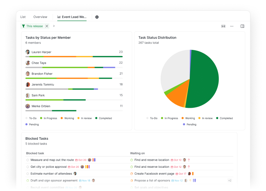Check status circle for Estimate number of attendees
Screen dimensions: 266x191
pyautogui.click(x=28, y=174)
